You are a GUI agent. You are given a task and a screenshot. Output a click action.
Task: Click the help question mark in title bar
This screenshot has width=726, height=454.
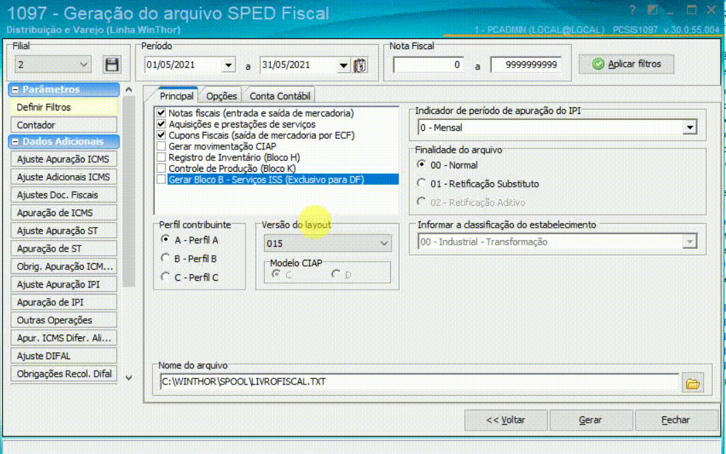click(633, 10)
